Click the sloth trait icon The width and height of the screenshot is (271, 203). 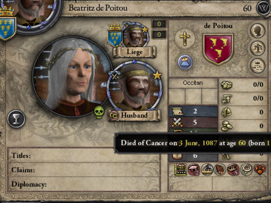tap(233, 170)
